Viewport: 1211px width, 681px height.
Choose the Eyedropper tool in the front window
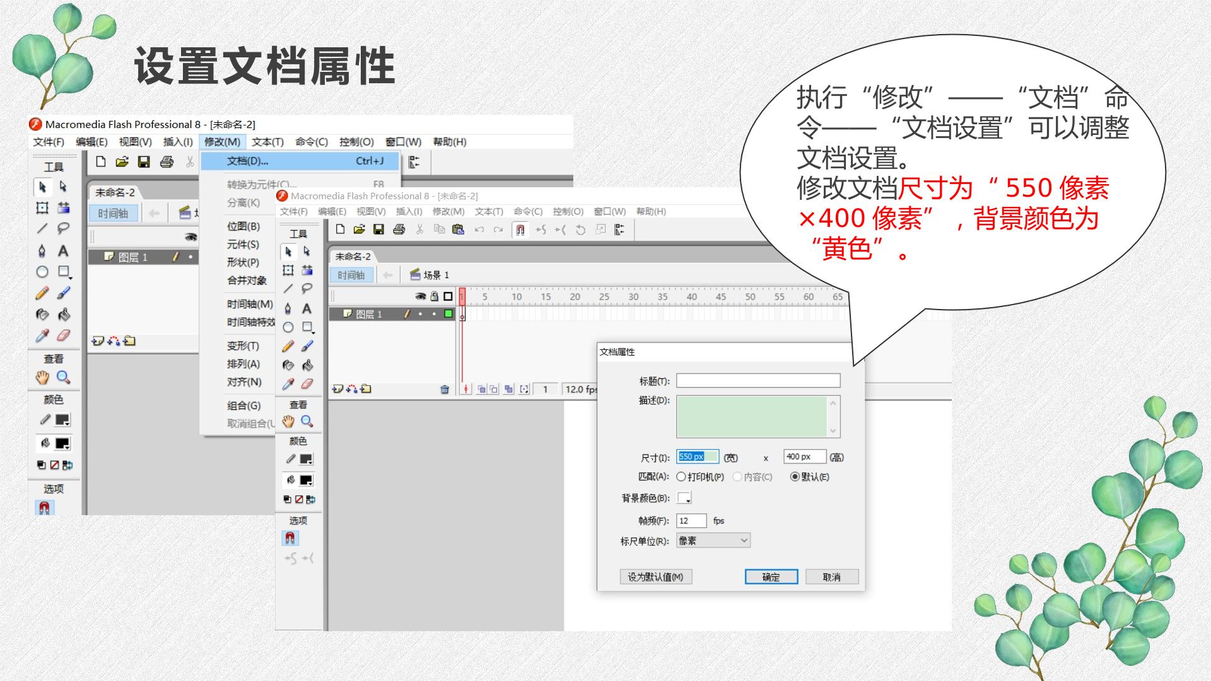pyautogui.click(x=288, y=384)
